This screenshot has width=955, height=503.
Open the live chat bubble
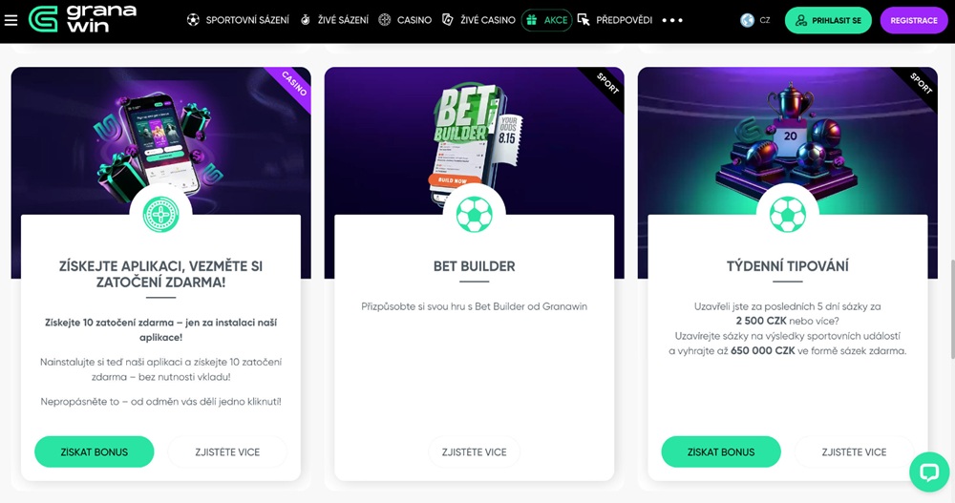[x=929, y=472]
